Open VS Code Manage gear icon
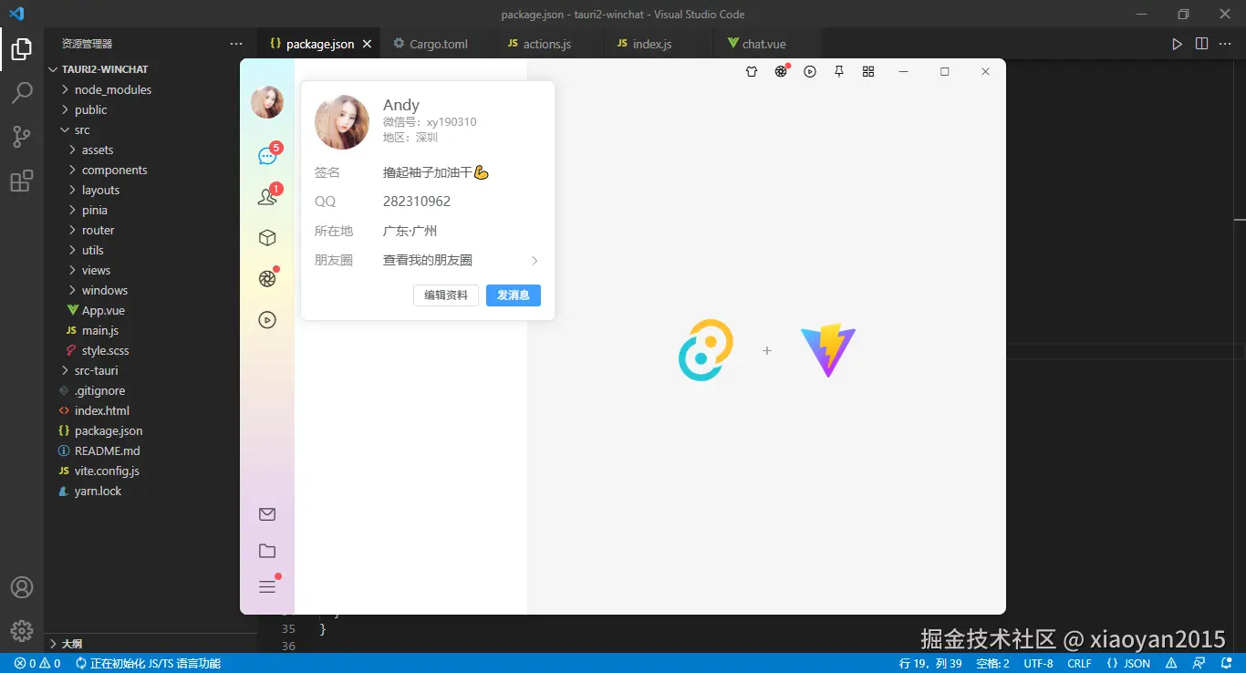The width and height of the screenshot is (1246, 673). click(x=22, y=630)
